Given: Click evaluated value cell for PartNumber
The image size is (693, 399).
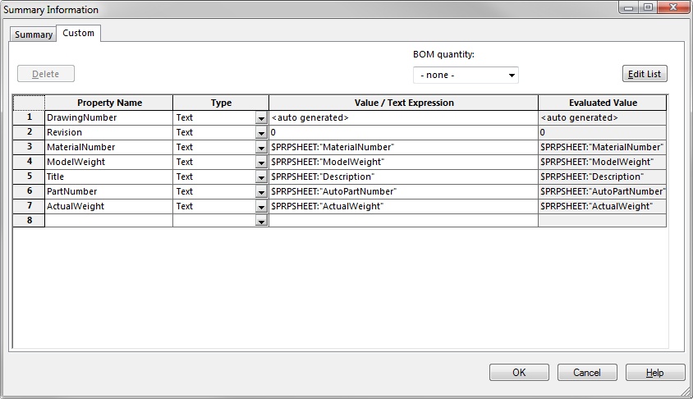Looking at the screenshot, I should coord(603,191).
